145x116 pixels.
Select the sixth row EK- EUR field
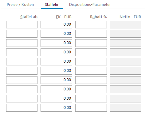(56, 71)
